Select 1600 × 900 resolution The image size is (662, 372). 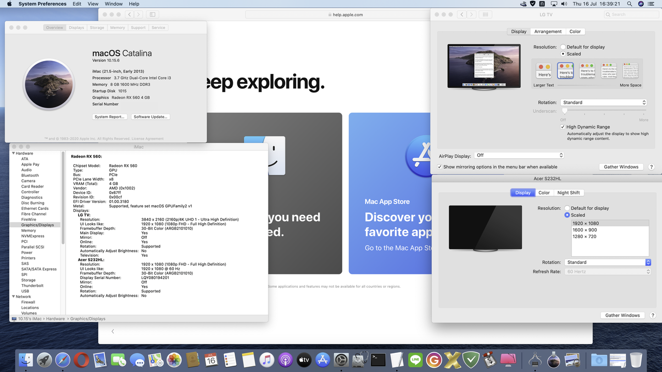tap(610, 230)
